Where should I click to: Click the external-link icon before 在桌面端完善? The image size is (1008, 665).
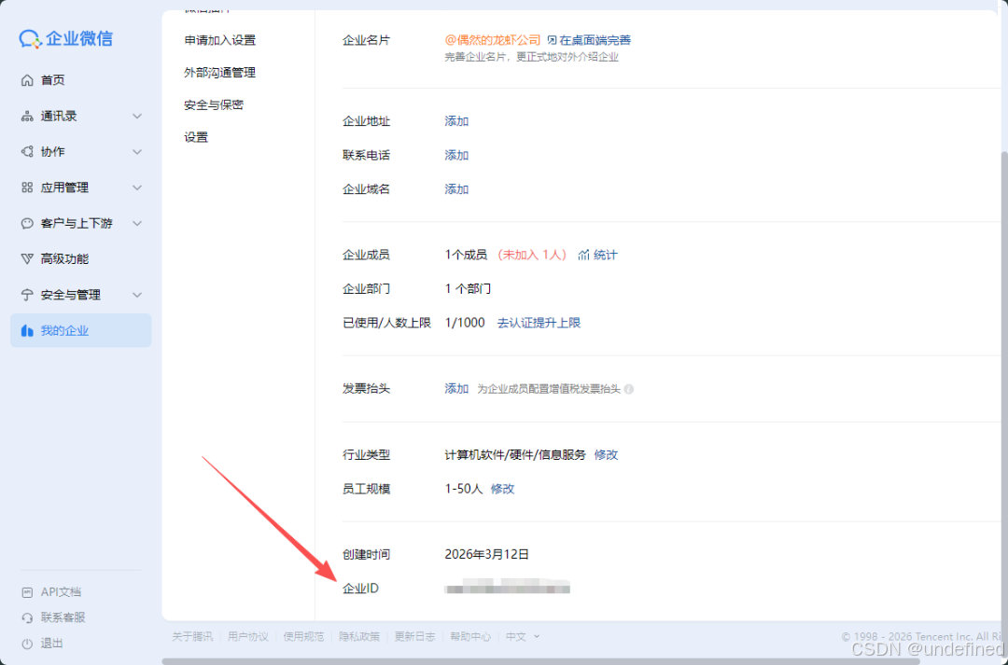(552, 40)
